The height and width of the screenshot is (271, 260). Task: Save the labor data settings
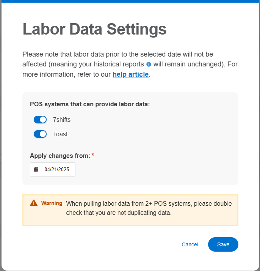[223, 244]
